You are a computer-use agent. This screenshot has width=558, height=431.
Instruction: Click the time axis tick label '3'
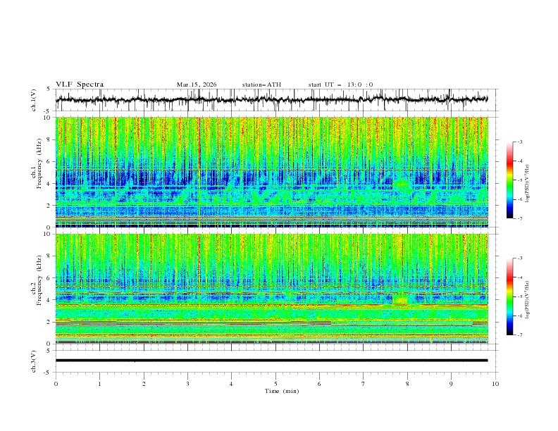coord(187,384)
